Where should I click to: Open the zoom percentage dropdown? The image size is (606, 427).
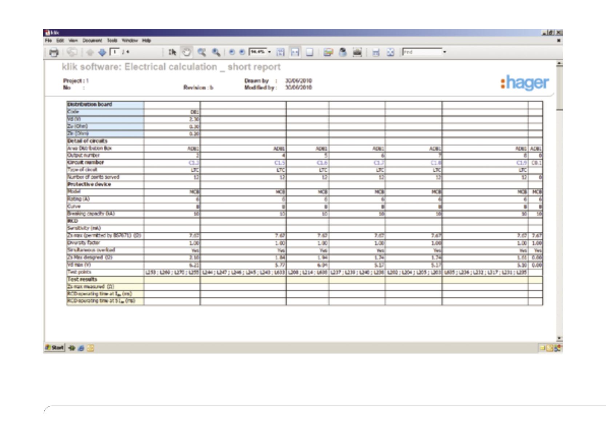[x=270, y=52]
